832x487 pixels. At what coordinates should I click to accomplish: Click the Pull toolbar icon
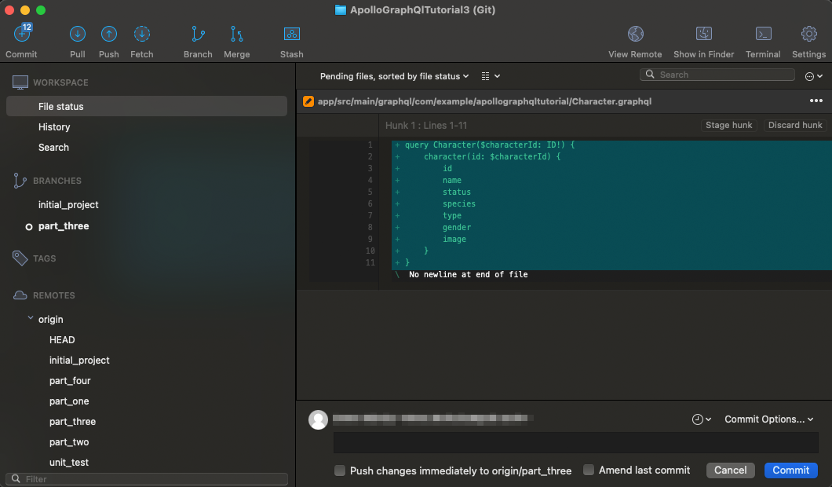pos(78,34)
